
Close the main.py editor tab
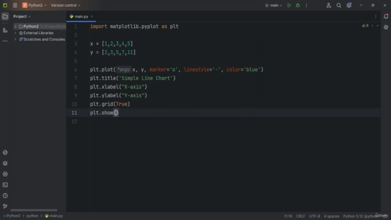pos(92,16)
